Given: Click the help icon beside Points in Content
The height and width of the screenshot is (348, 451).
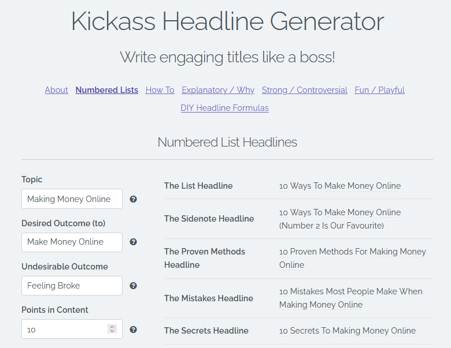Looking at the screenshot, I should pyautogui.click(x=133, y=330).
